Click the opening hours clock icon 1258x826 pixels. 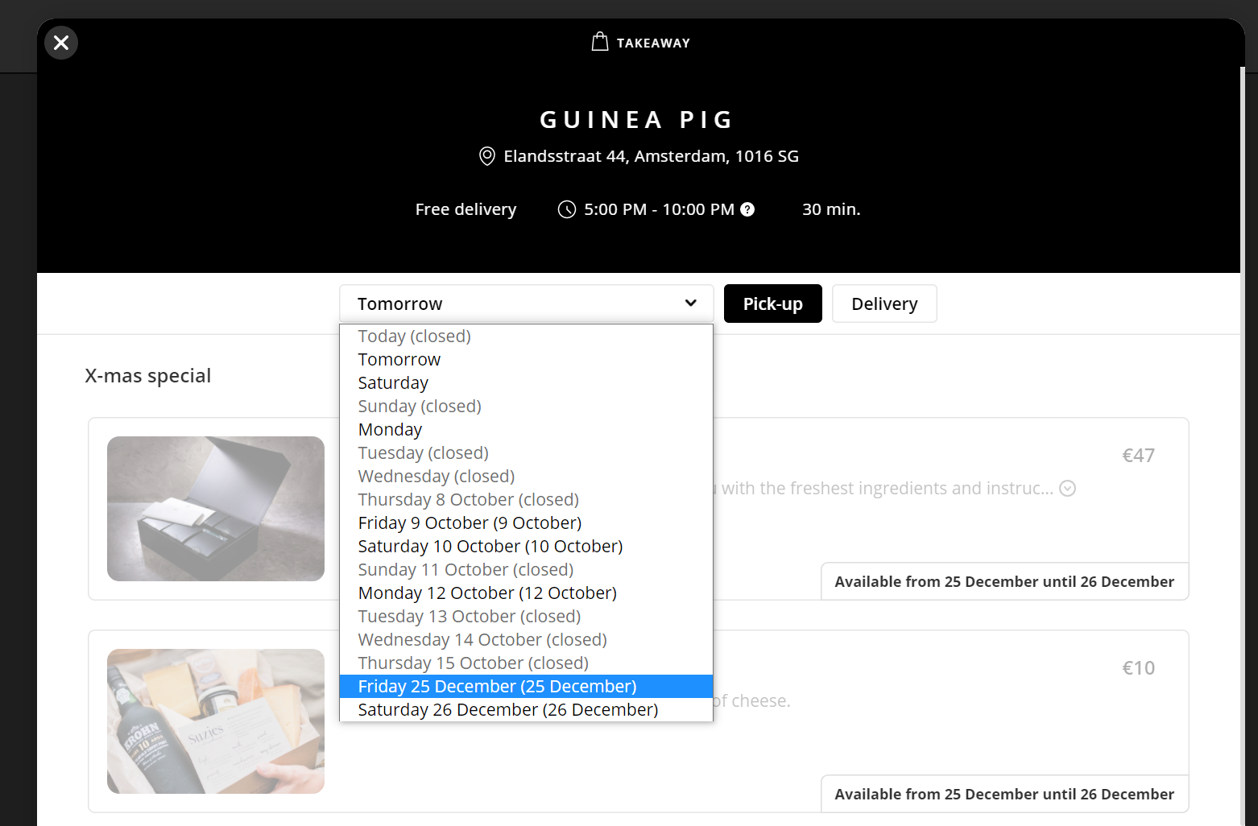tap(567, 209)
